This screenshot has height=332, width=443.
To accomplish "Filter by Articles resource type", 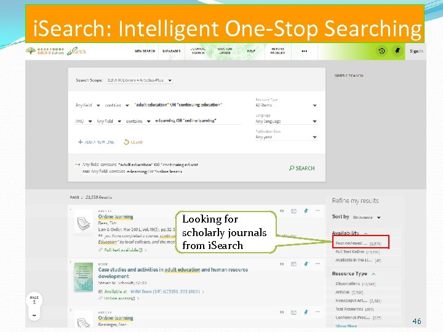I will [x=349, y=292].
